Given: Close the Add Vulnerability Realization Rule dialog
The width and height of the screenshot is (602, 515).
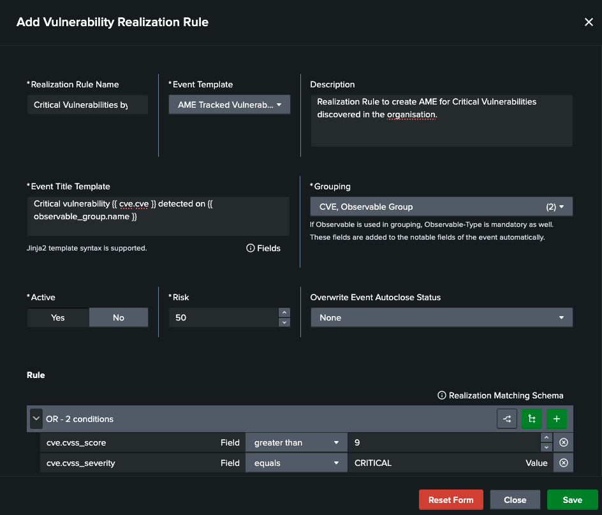Looking at the screenshot, I should (x=589, y=21).
